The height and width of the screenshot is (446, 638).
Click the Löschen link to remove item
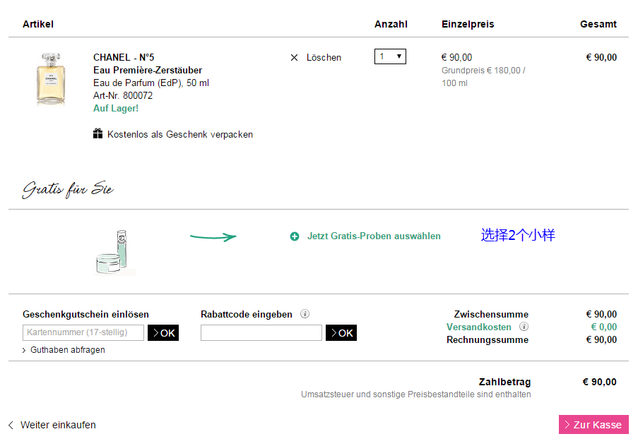(324, 58)
